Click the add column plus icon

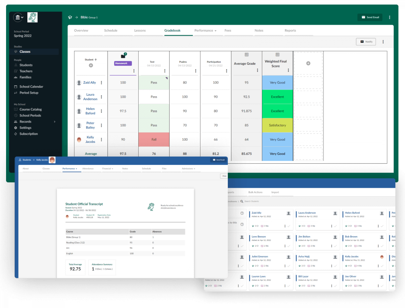pos(308,63)
